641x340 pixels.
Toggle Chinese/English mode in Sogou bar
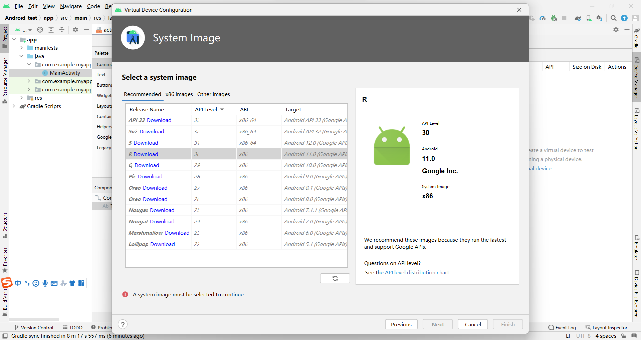point(18,283)
